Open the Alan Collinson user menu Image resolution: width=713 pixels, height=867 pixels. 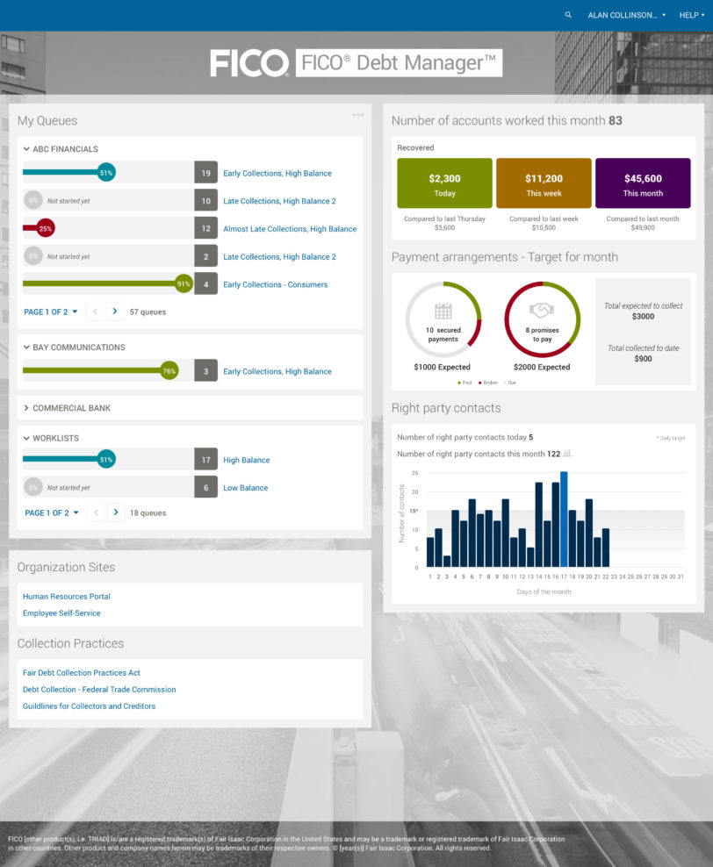(x=626, y=15)
